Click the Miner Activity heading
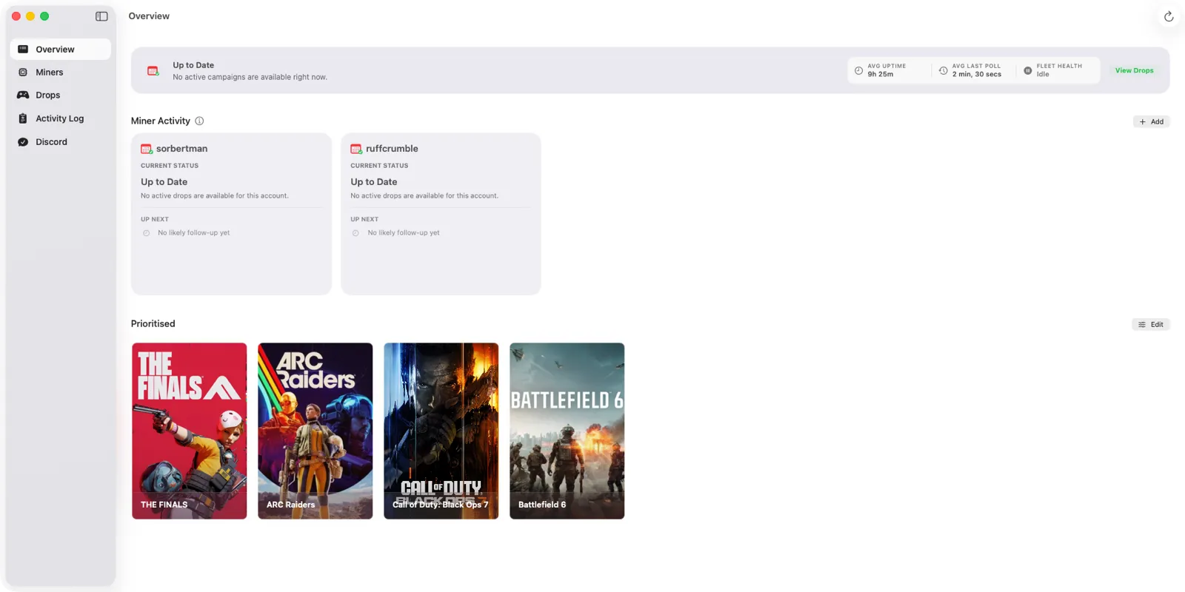Screen dimensions: 1185x592 point(161,121)
